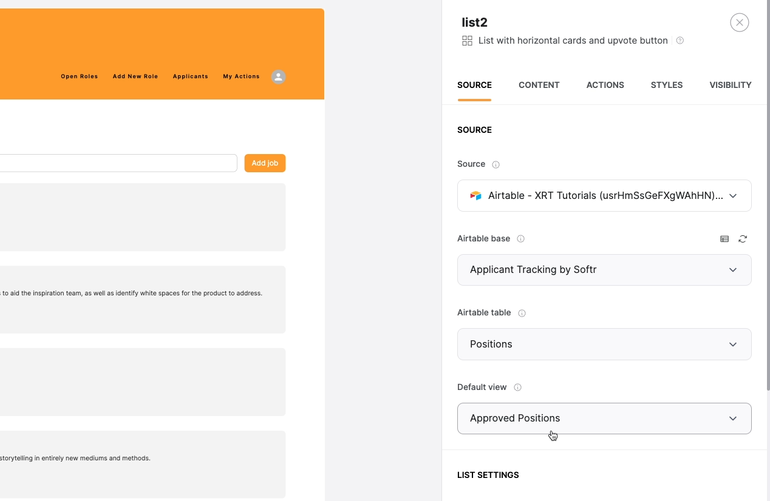Click the help icon beside block type description

(x=680, y=41)
